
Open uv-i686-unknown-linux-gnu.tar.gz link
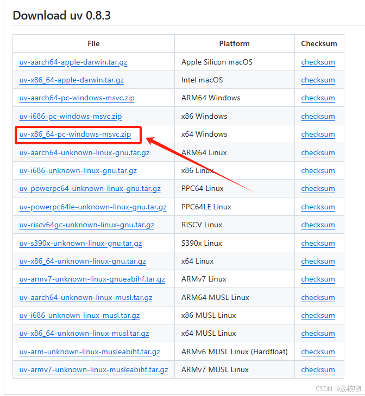coord(78,171)
